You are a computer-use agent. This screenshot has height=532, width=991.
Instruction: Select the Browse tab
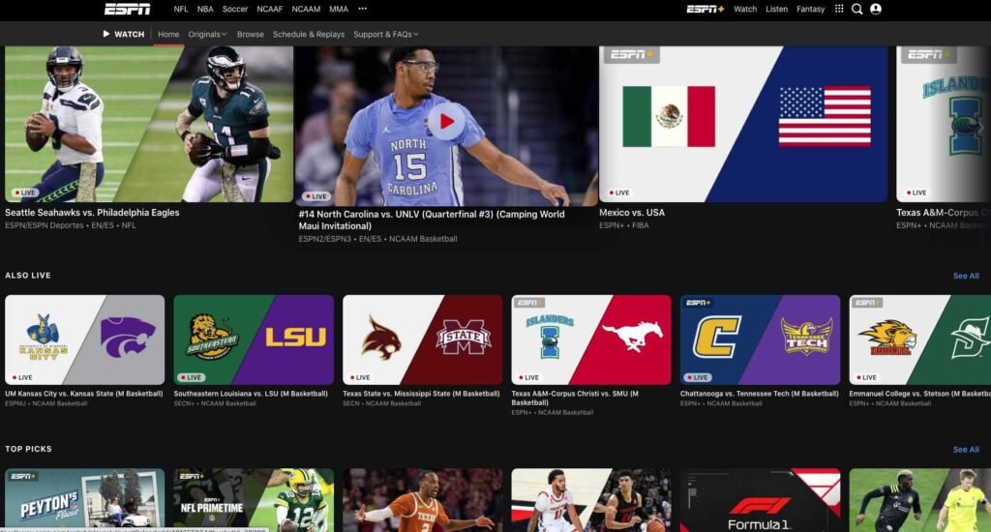[251, 34]
